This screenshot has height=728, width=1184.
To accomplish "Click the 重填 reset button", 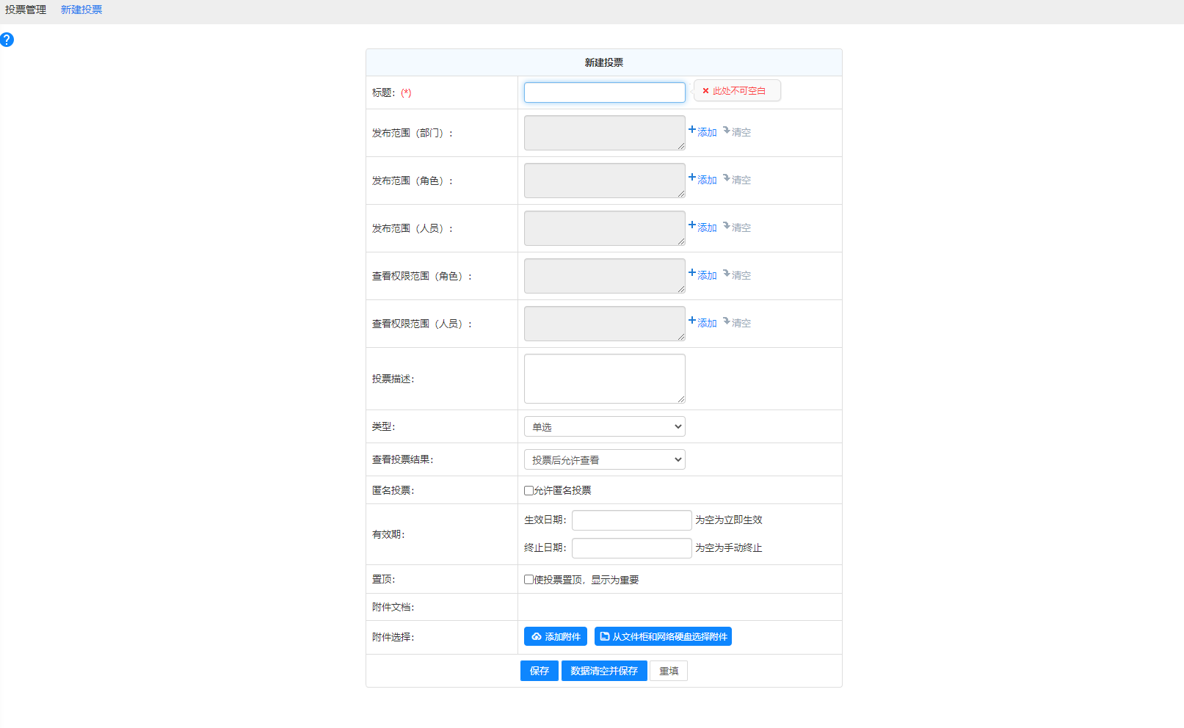I will (668, 671).
